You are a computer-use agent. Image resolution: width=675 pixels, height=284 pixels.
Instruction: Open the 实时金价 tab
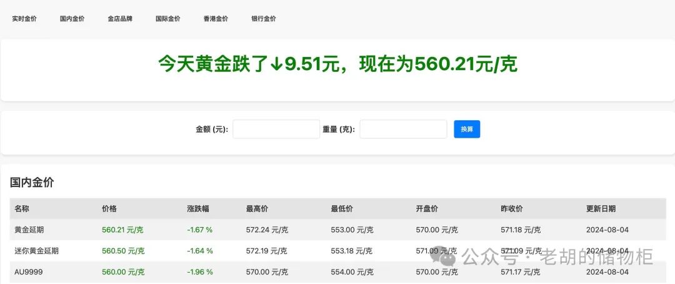coord(24,19)
